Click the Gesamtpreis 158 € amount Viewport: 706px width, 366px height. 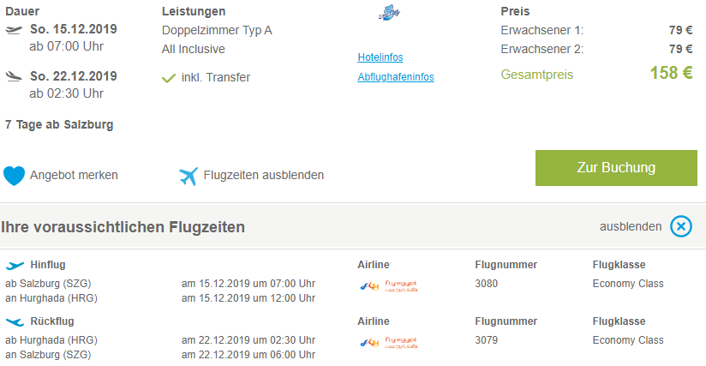(671, 73)
